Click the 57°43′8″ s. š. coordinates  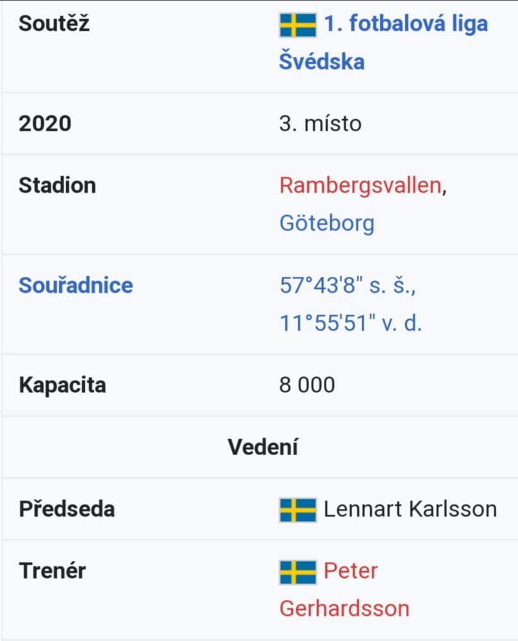pyautogui.click(x=348, y=285)
